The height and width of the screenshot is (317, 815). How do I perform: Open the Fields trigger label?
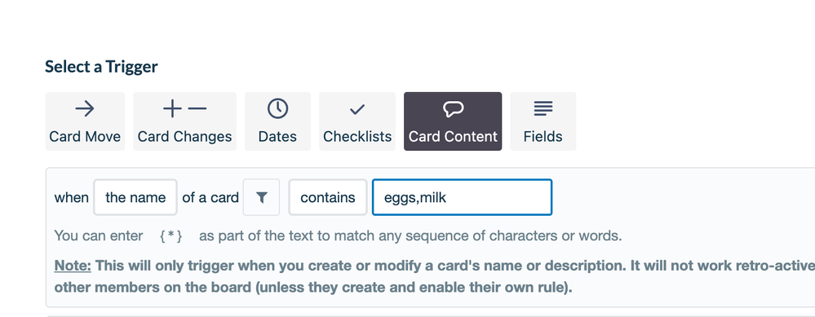point(543,136)
